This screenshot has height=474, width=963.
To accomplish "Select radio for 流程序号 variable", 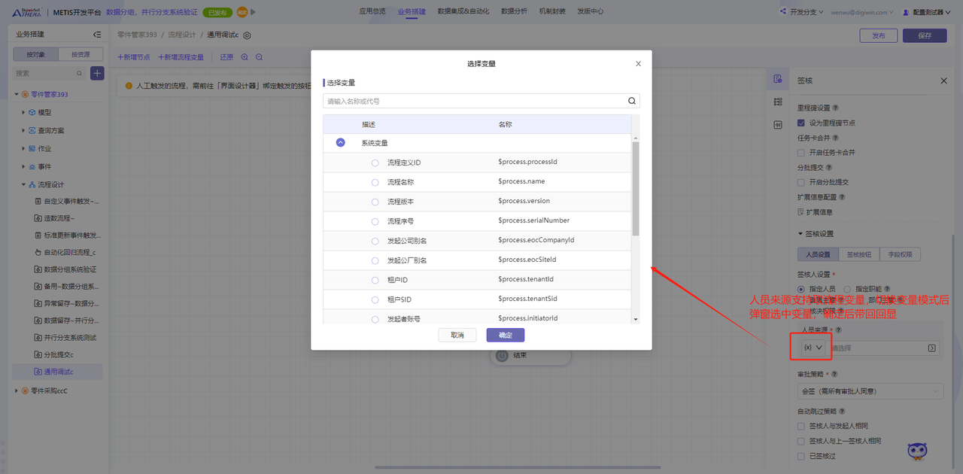I will coord(375,221).
